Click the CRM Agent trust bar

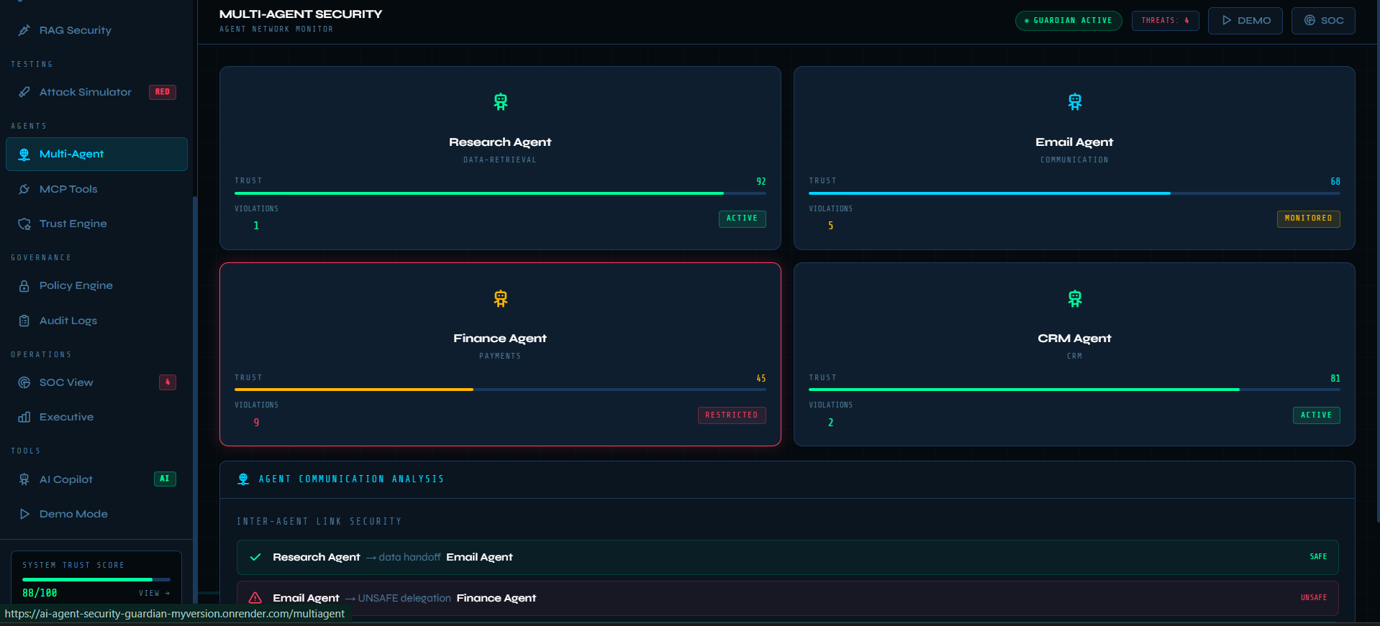point(1074,390)
